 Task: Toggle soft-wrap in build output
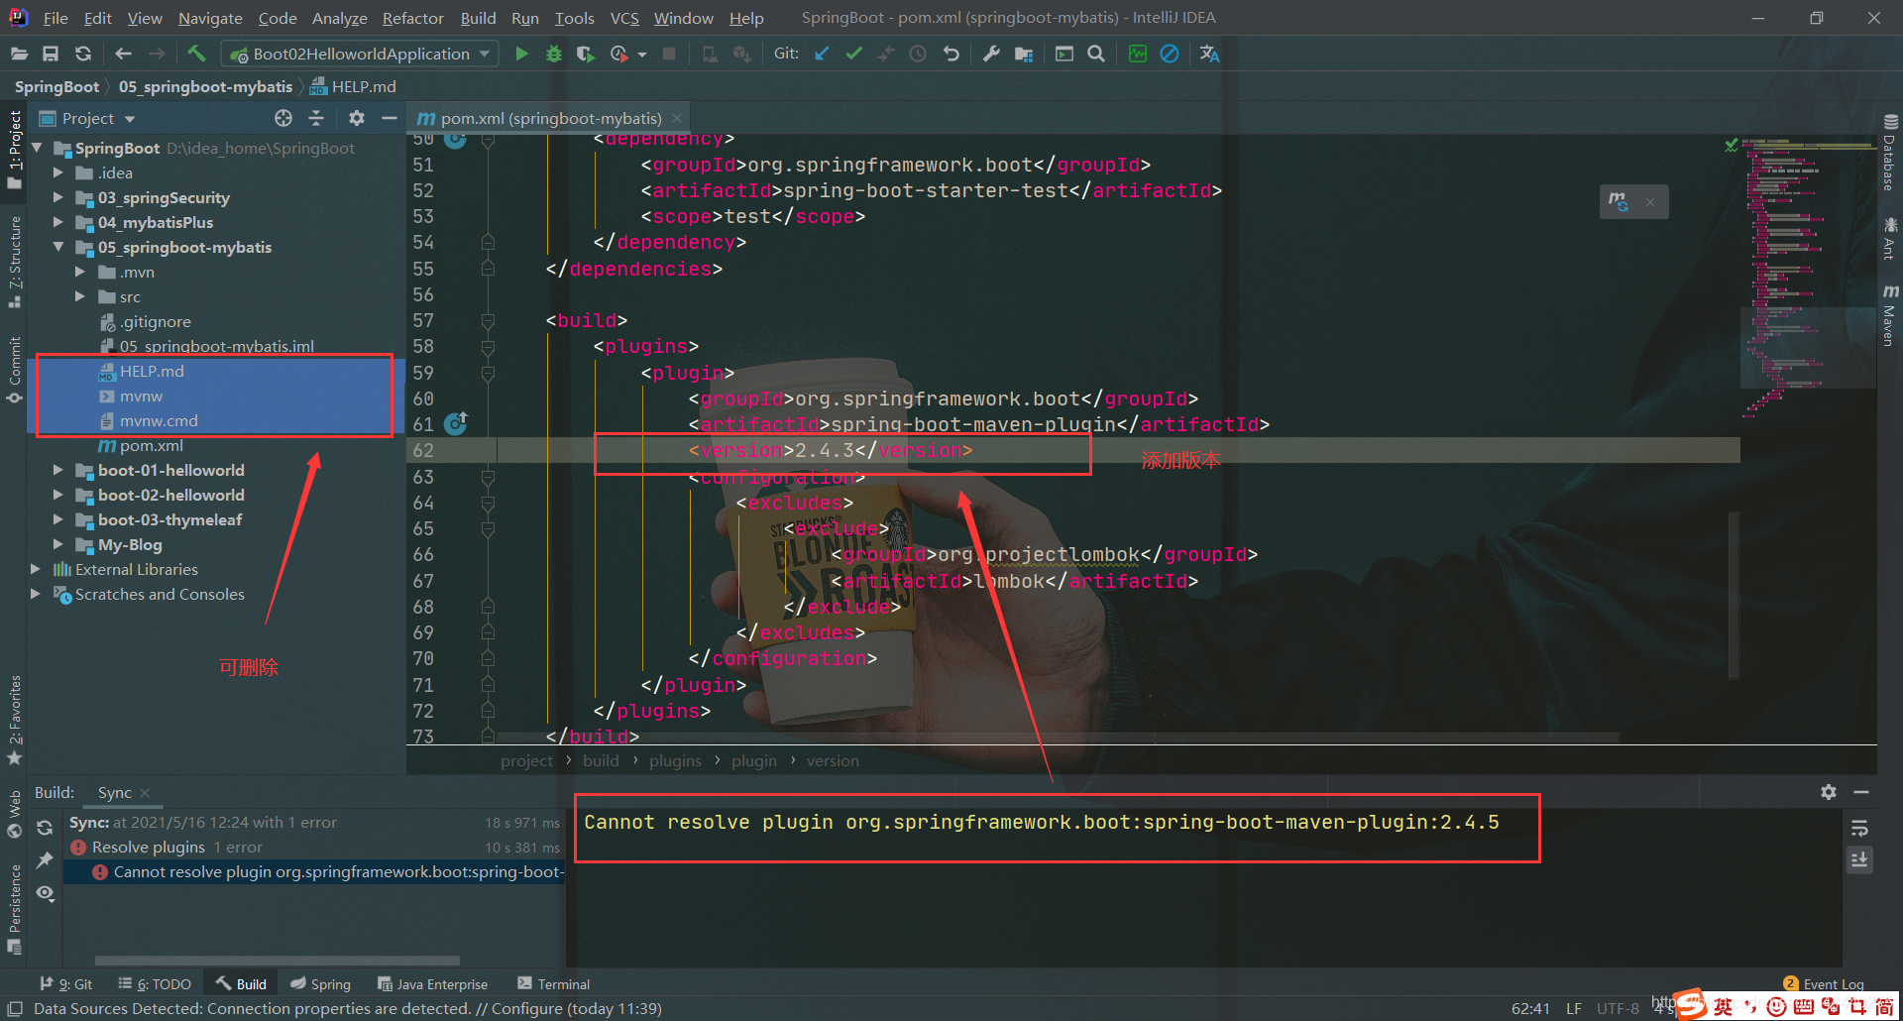click(x=1859, y=828)
